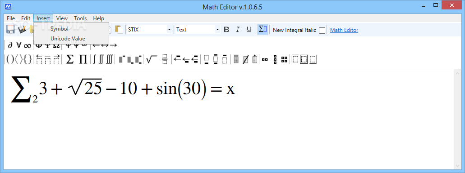Viewport: 465px width, 173px height.
Task: Open the File menu
Action: tap(11, 18)
